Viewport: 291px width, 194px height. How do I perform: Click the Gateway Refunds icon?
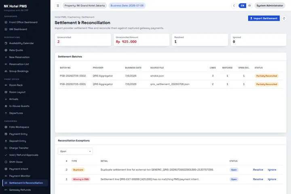(x=6, y=190)
